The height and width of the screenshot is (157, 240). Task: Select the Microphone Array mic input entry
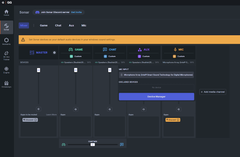point(157,75)
